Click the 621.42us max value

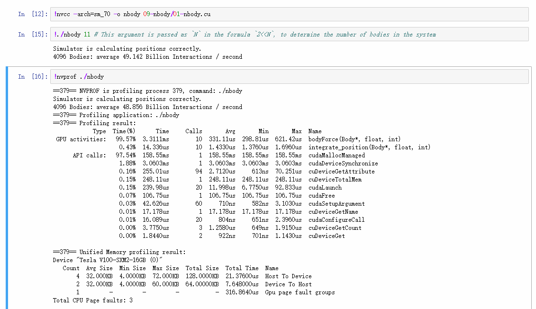(x=288, y=139)
